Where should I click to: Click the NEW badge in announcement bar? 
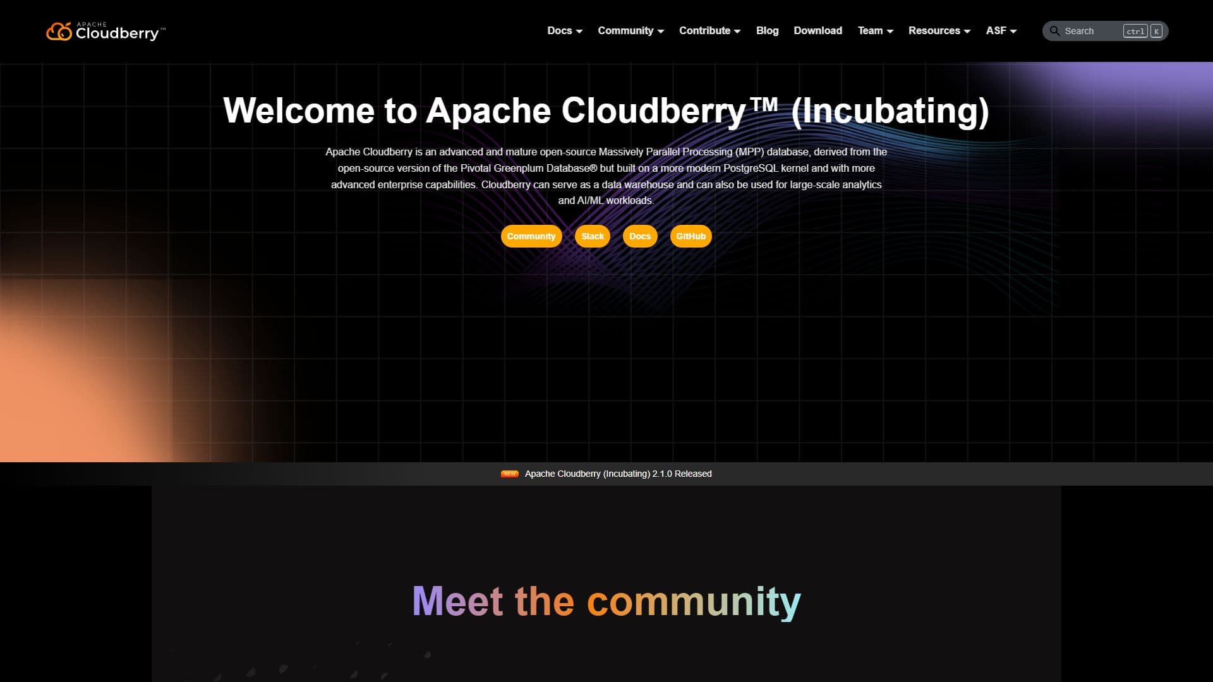point(509,474)
